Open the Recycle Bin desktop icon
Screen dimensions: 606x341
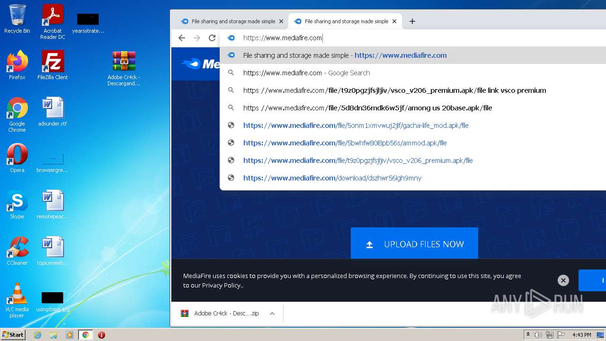(x=17, y=19)
